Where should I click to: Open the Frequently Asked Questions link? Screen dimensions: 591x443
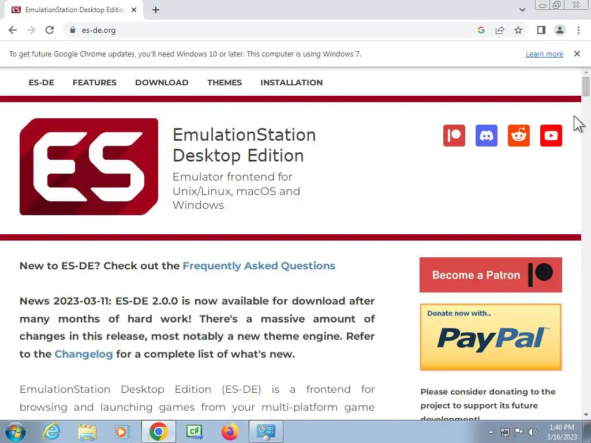click(259, 266)
